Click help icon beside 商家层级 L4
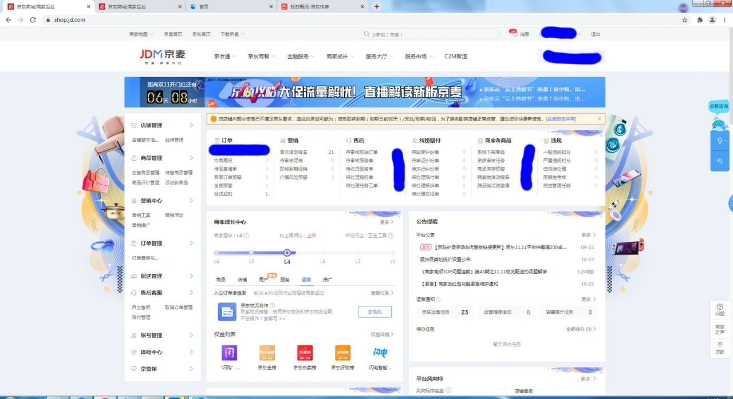Screen dimensions: 733x399 [246, 236]
